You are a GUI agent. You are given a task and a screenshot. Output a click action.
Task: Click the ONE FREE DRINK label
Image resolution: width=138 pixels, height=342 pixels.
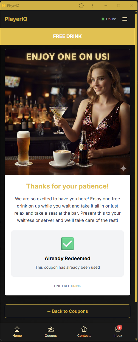67,286
